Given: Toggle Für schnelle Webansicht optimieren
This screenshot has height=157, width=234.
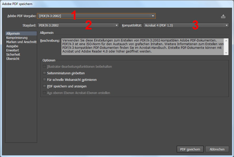Looking at the screenshot, I should click(44, 80).
